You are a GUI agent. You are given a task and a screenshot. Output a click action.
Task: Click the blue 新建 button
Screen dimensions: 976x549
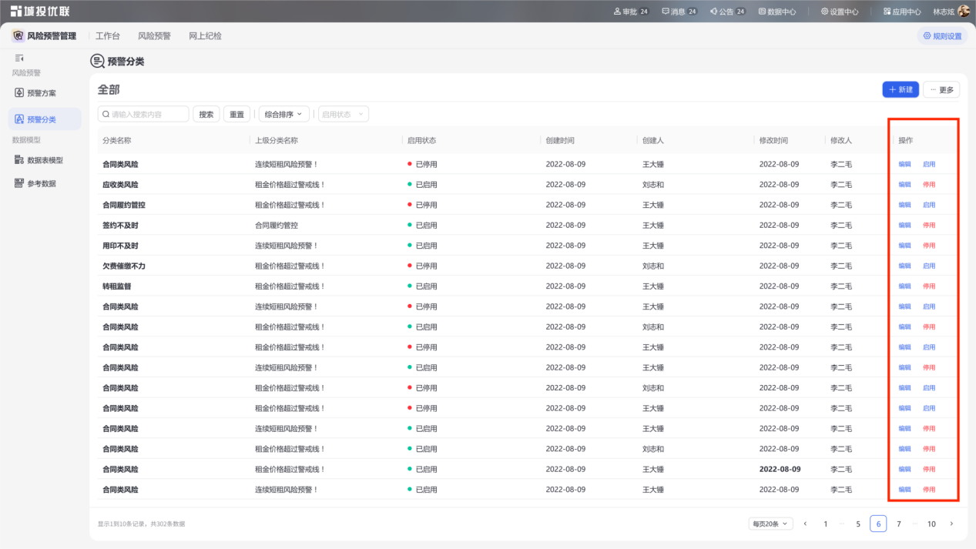pyautogui.click(x=901, y=90)
